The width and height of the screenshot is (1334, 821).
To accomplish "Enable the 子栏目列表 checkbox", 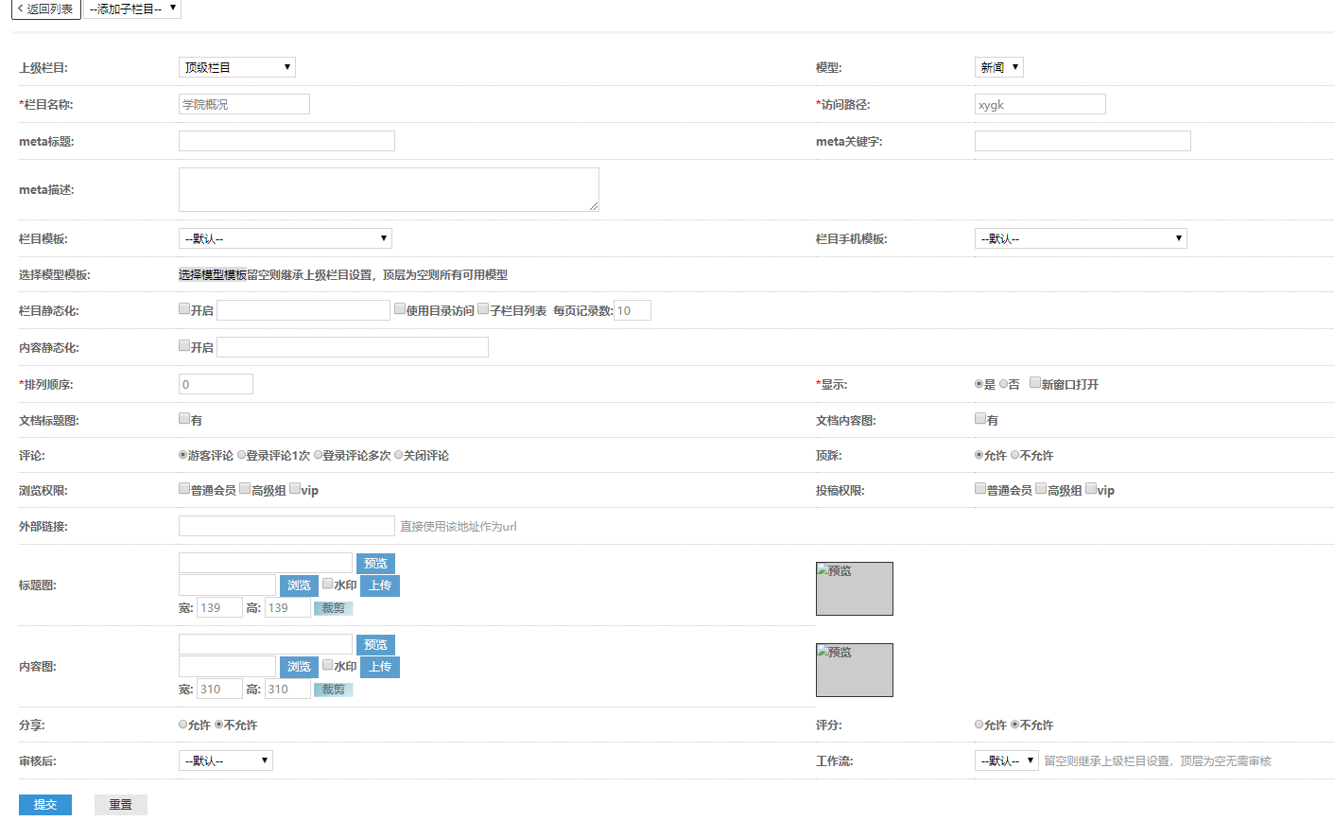I will coord(482,308).
